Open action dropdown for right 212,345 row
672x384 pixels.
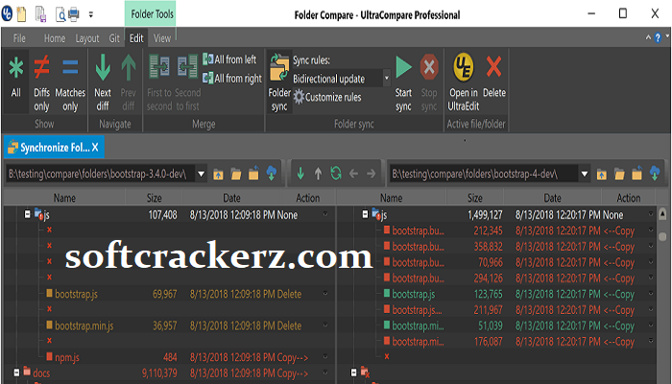pyautogui.click(x=651, y=230)
